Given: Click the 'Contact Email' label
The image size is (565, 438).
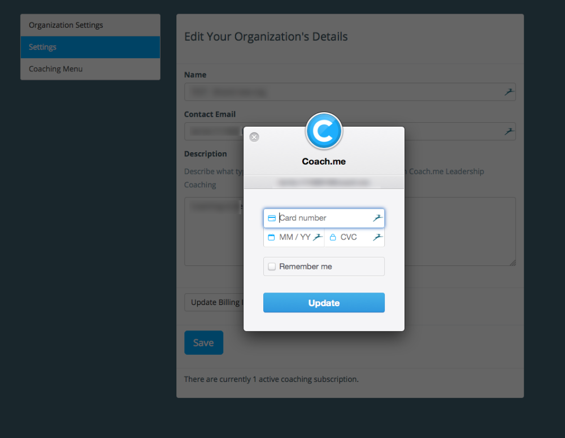Looking at the screenshot, I should coord(210,114).
